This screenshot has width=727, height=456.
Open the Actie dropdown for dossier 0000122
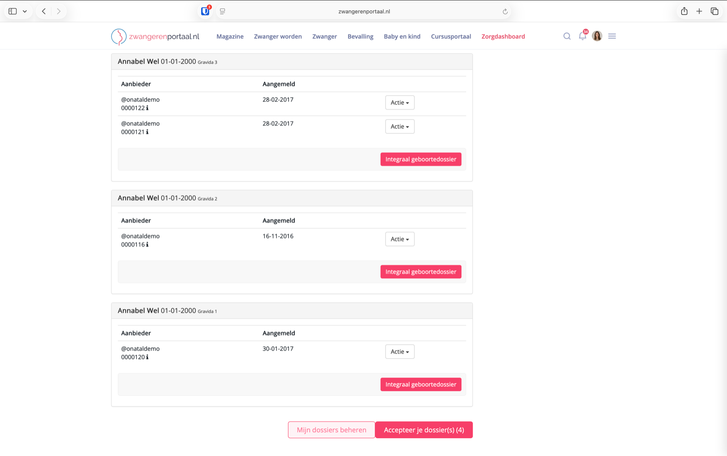click(x=400, y=103)
